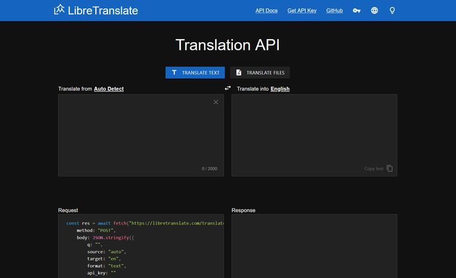Open the API Docs link
This screenshot has height=278, width=456.
point(267,10)
